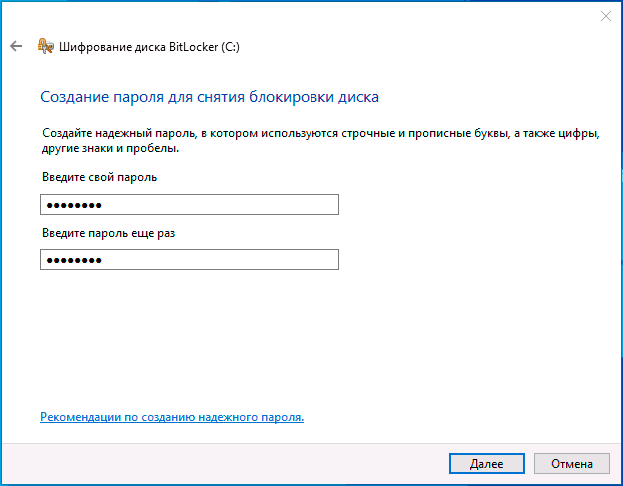This screenshot has width=623, height=486.
Task: Focus the 'Введите свой пароль' password field
Action: pos(190,205)
